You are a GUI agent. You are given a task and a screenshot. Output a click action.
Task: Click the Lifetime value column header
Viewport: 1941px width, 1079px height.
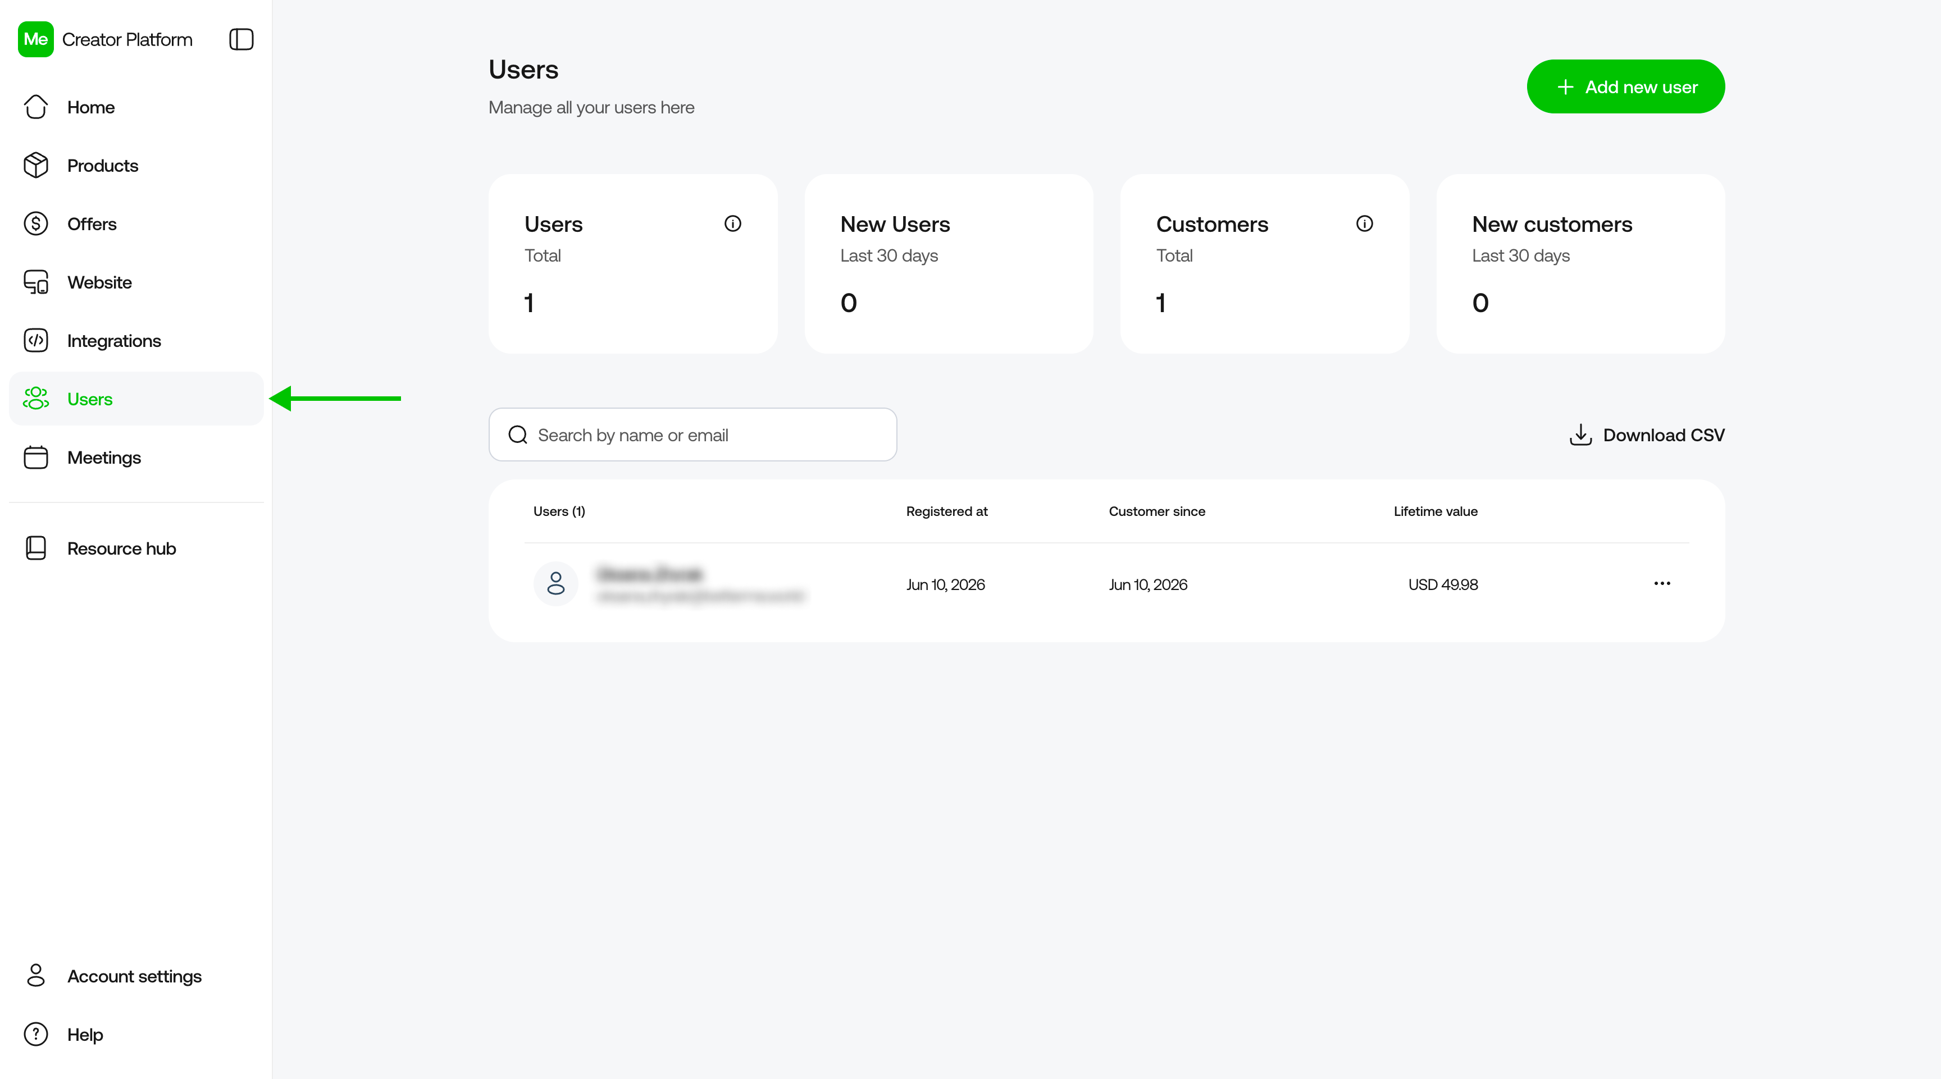pyautogui.click(x=1436, y=511)
